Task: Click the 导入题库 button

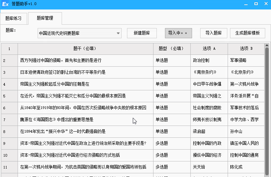Action: (x=213, y=33)
